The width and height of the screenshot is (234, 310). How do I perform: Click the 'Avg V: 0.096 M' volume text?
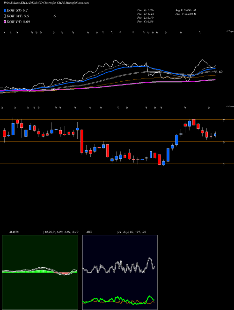(x=185, y=10)
